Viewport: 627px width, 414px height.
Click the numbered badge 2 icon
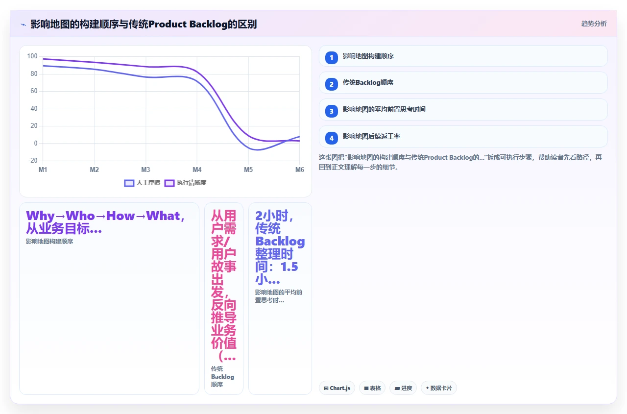(332, 84)
